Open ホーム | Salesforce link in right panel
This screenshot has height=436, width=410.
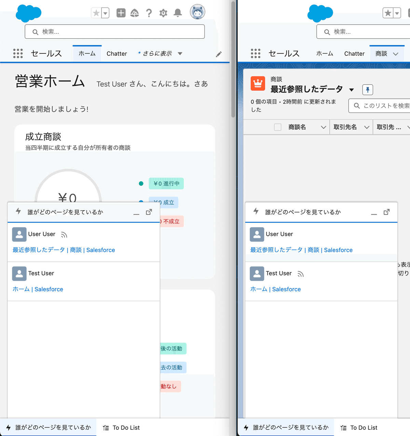276,289
